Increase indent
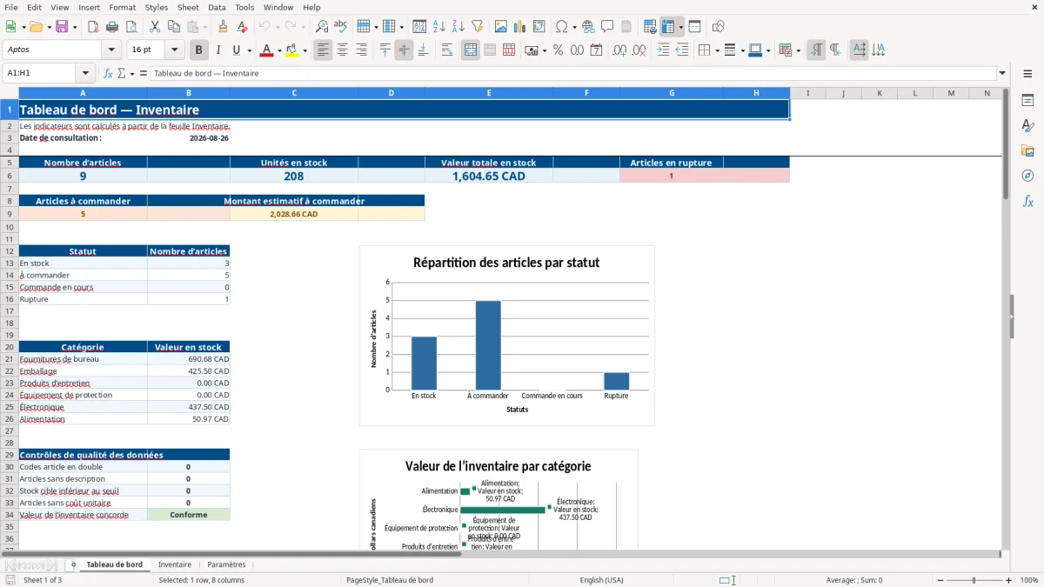 tap(663, 50)
